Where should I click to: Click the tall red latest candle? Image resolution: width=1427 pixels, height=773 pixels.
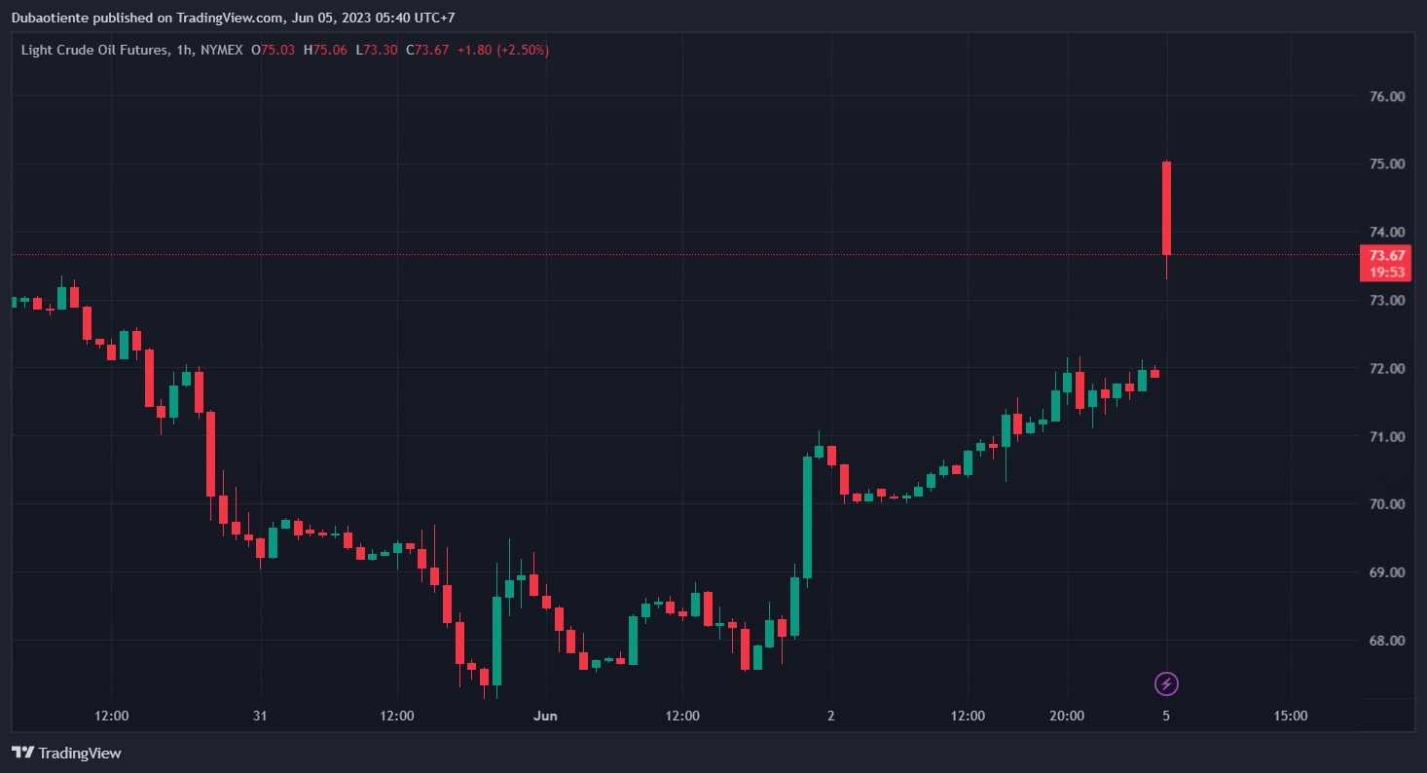tap(1166, 207)
